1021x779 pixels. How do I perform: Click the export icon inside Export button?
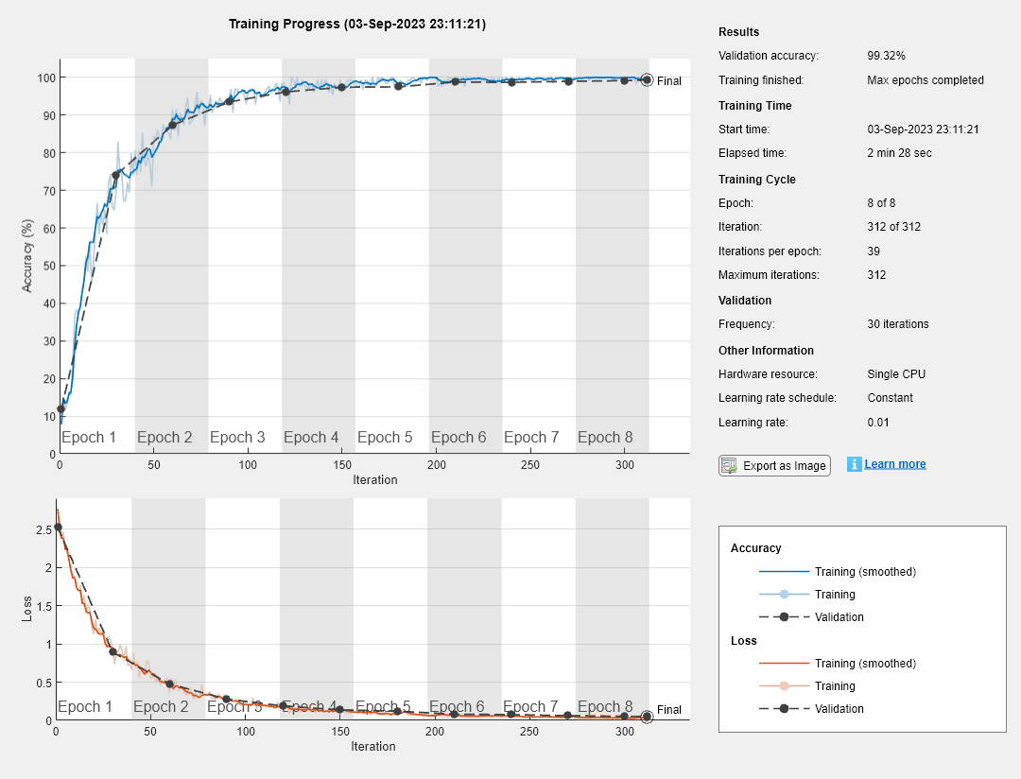click(x=729, y=465)
